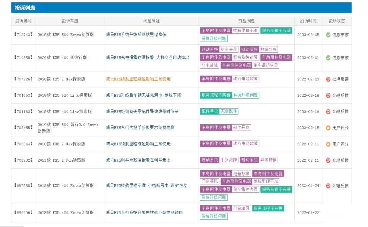Click model 2018款 EX5 500 Extra创新版

pyautogui.click(x=66, y=35)
